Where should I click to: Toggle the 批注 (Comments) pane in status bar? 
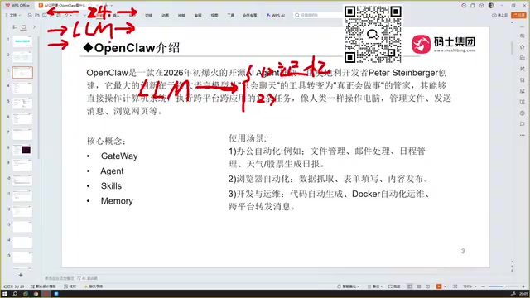[x=394, y=286]
